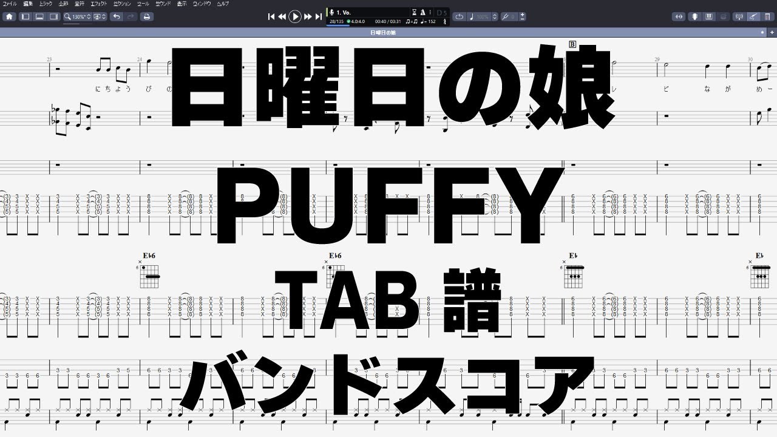Viewport: 777px width, 437px height.
Task: Open the line-in audio input button
Action: click(677, 16)
